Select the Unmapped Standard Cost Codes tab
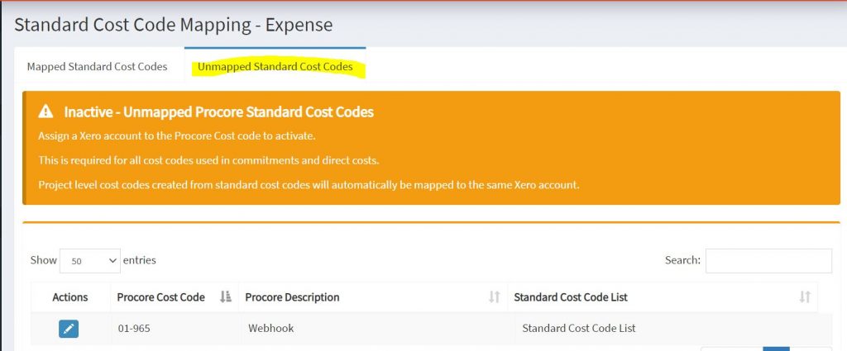847x351 pixels. tap(275, 66)
